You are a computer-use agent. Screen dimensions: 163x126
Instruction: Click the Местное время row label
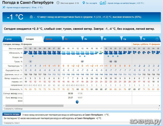(x=15, y=49)
